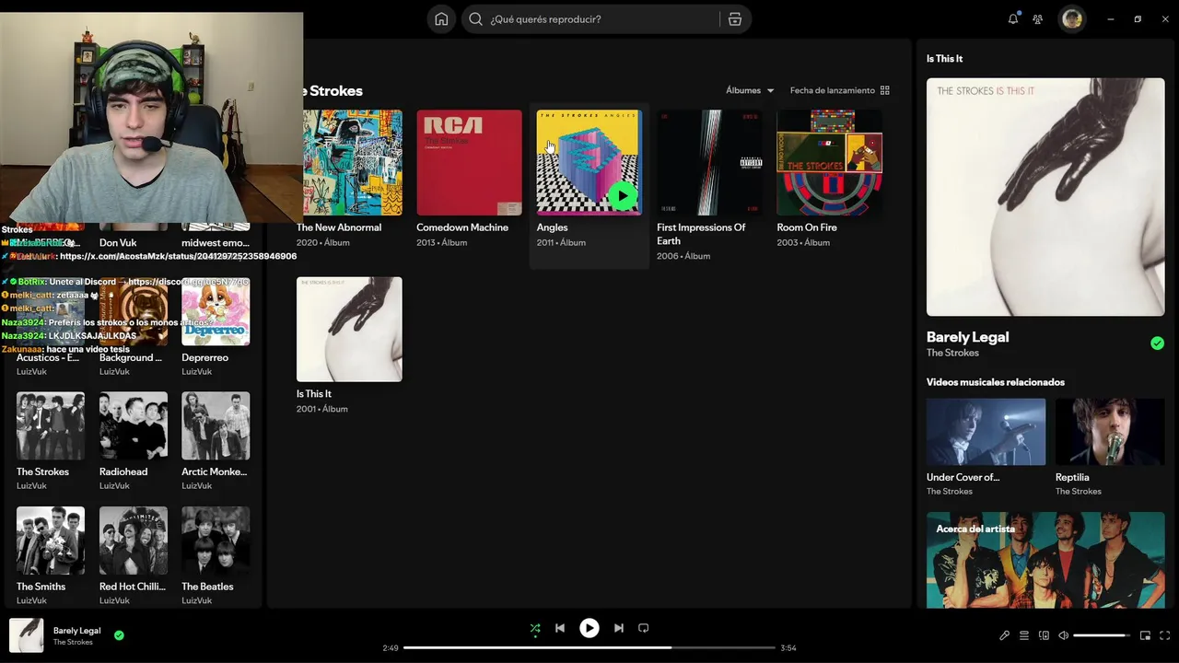The width and height of the screenshot is (1179, 663).
Task: Open the 'midwest emo...' library item
Action: pyautogui.click(x=215, y=243)
